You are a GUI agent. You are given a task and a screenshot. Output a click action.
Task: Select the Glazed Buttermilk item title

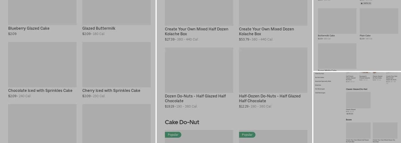99,28
